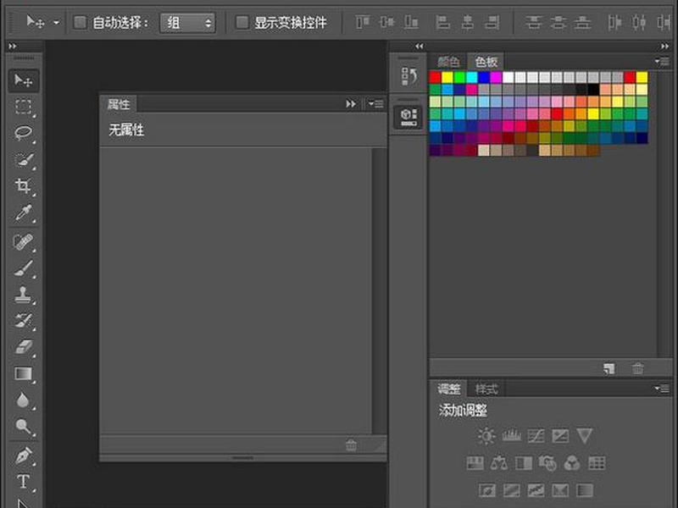678x508 pixels.
Task: Delete swatch trash icon in Swatches panel
Action: [638, 369]
